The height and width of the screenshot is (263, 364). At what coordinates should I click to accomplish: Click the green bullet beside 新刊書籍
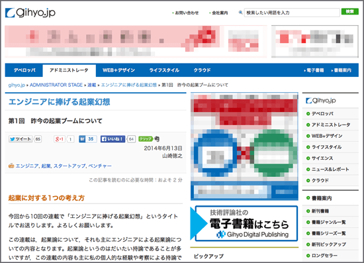click(x=308, y=211)
